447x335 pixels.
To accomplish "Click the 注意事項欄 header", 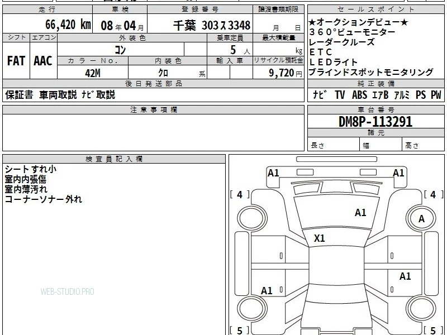I will coord(153,109).
